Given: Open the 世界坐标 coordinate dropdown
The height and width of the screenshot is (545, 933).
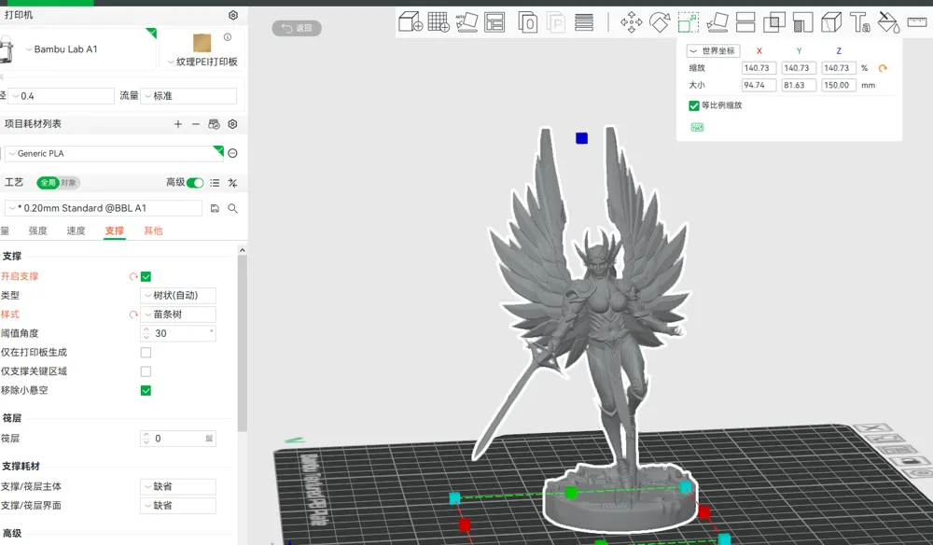Looking at the screenshot, I should tap(713, 51).
